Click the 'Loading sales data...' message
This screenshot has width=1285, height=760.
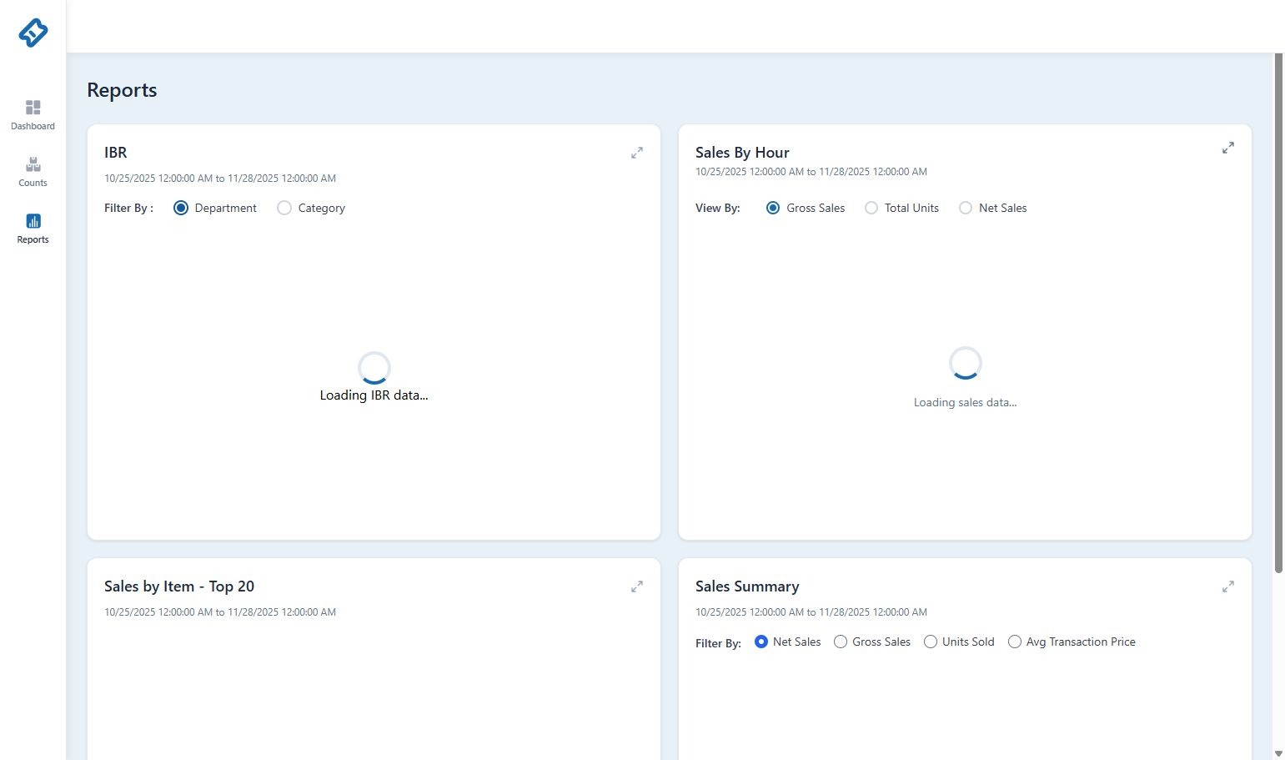965,402
